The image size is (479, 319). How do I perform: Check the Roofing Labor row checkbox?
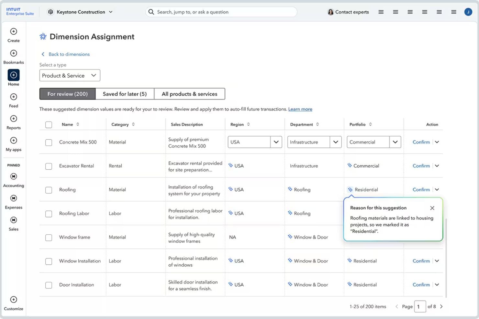[x=49, y=214]
